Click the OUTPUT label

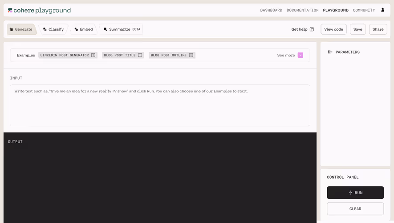click(x=15, y=142)
